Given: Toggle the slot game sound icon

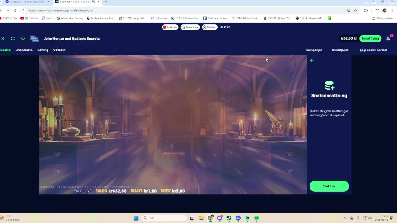Looking at the screenshot, I should click(77, 191).
